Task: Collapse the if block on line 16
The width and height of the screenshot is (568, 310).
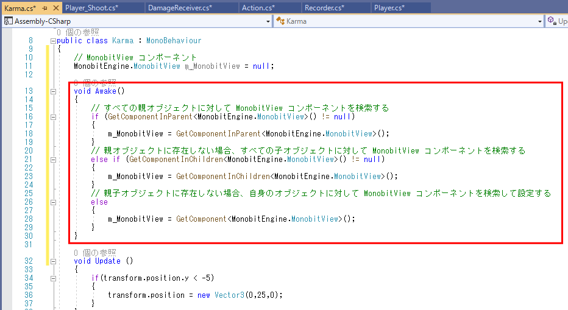Action: pos(53,117)
